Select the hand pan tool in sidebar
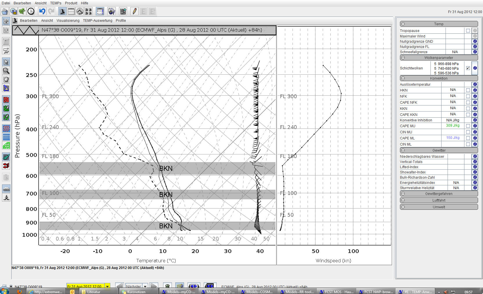The width and height of the screenshot is (483, 294). pos(6,79)
